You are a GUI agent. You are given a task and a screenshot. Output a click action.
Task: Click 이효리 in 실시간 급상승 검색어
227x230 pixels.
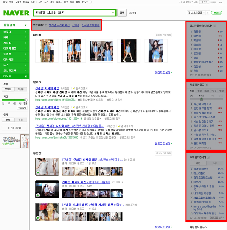(197, 45)
